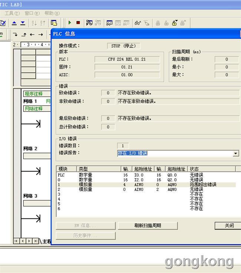
Task: Click the Upload (blue up arrow) icon
Action: point(14,23)
